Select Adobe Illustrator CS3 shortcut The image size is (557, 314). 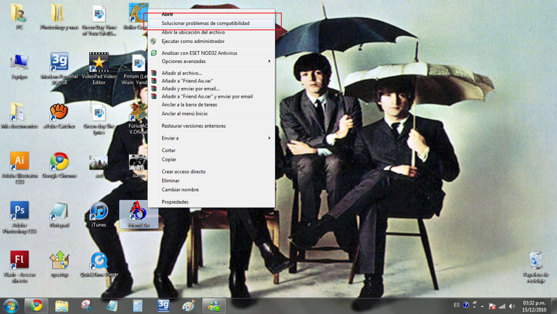(19, 168)
